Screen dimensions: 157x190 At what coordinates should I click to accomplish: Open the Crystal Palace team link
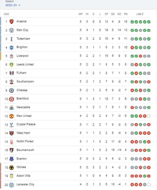(x=26, y=124)
